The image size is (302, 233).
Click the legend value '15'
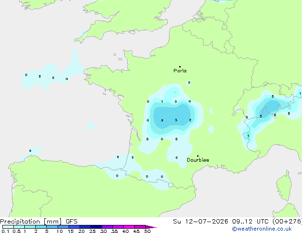point(70,231)
